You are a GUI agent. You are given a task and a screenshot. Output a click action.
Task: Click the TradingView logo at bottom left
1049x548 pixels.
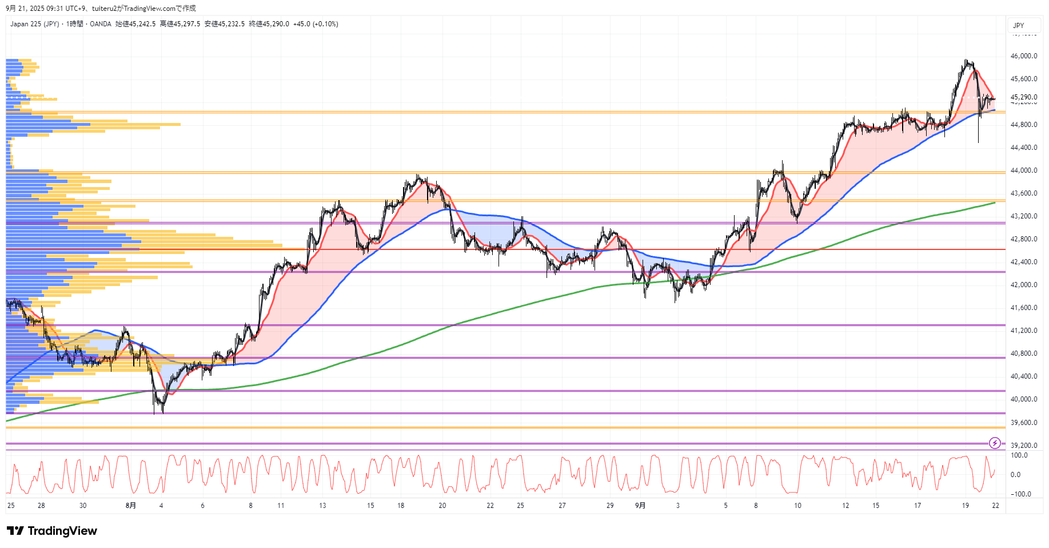52,531
